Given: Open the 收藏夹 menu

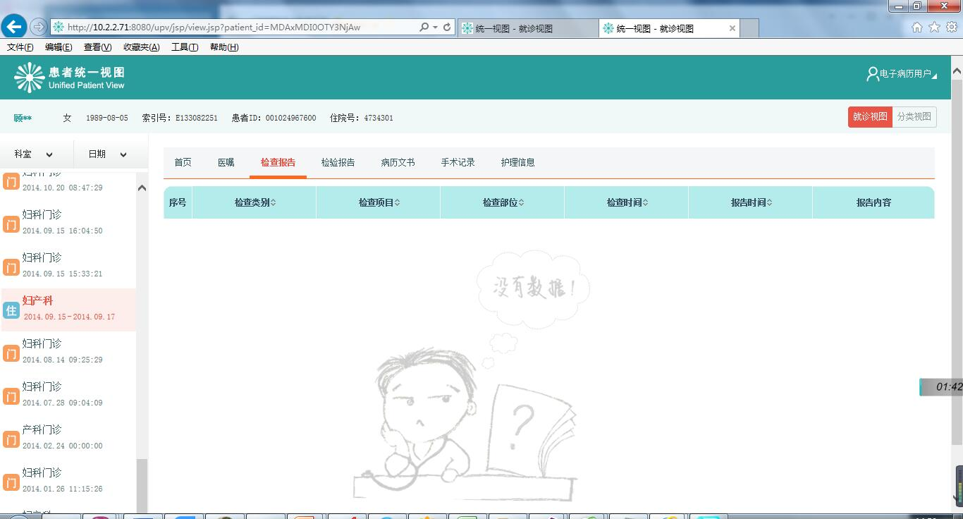Looking at the screenshot, I should click(141, 47).
